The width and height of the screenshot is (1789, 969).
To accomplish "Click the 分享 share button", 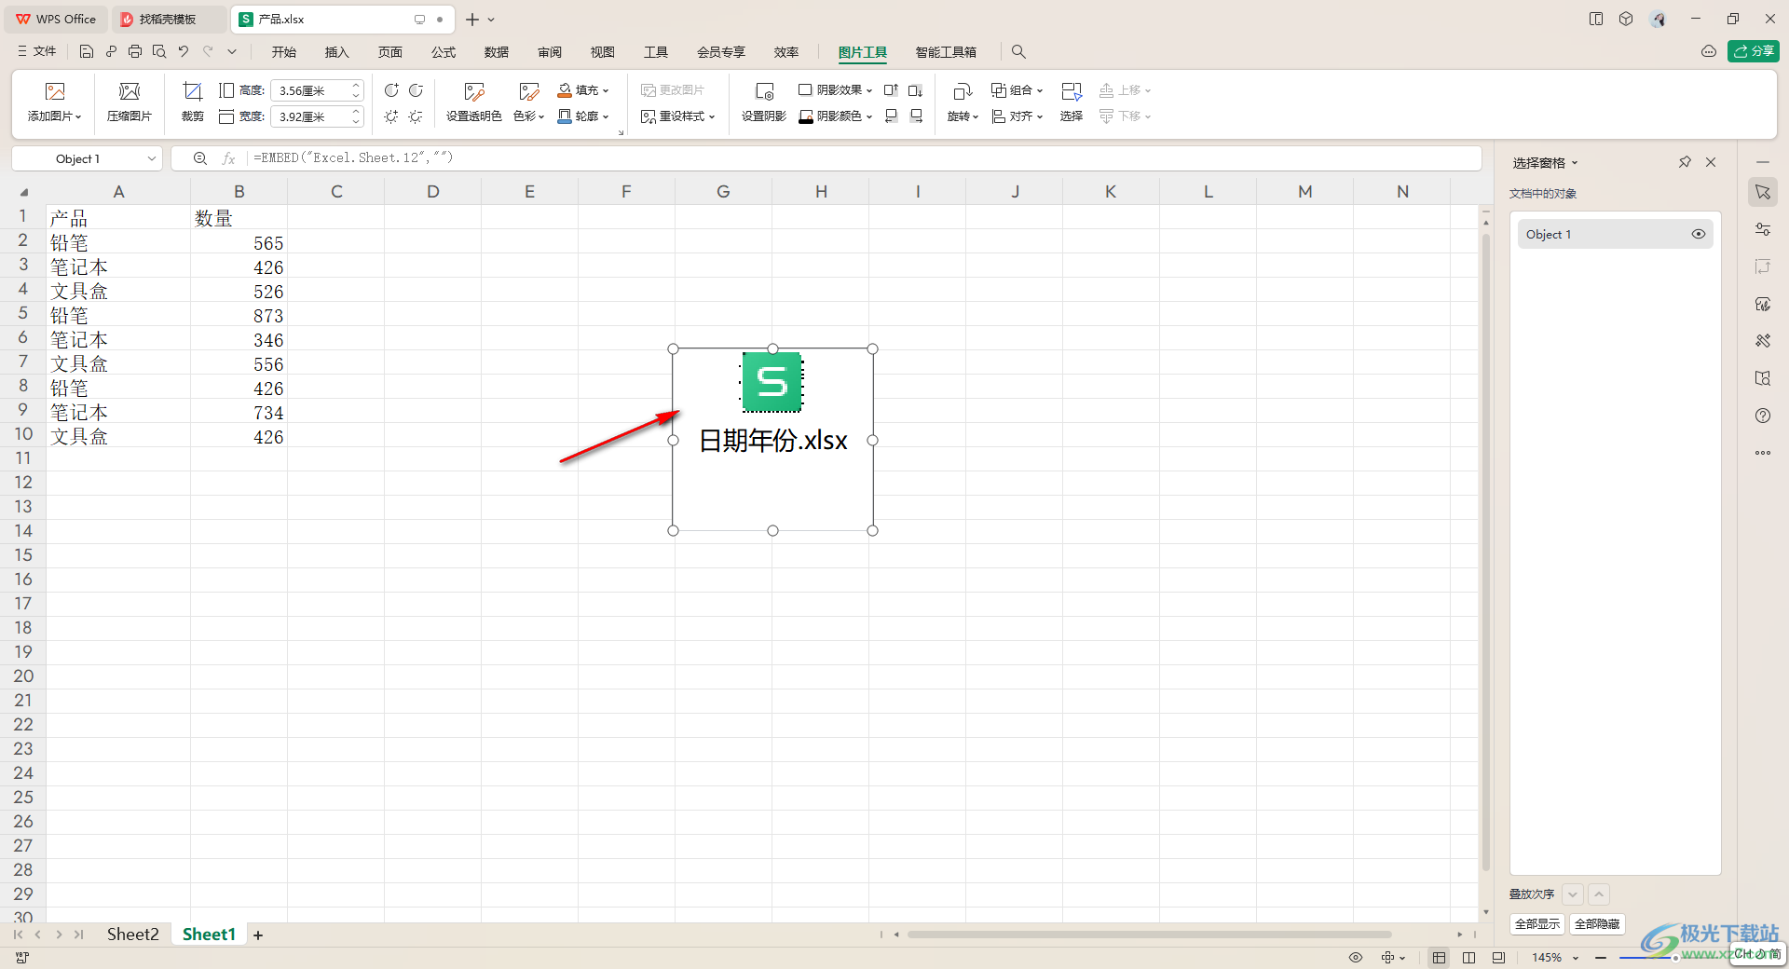I will click(1754, 51).
